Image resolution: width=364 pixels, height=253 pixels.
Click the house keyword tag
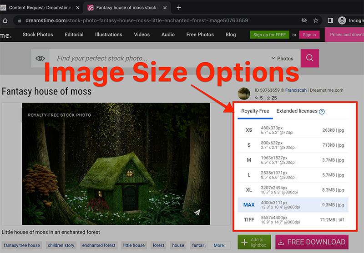click(178, 245)
